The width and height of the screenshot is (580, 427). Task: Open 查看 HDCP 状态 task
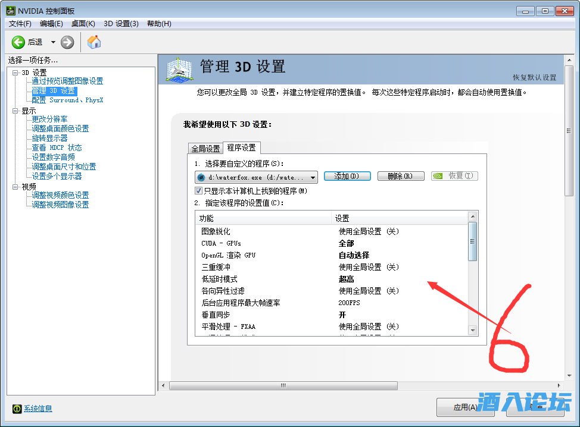[x=57, y=147]
